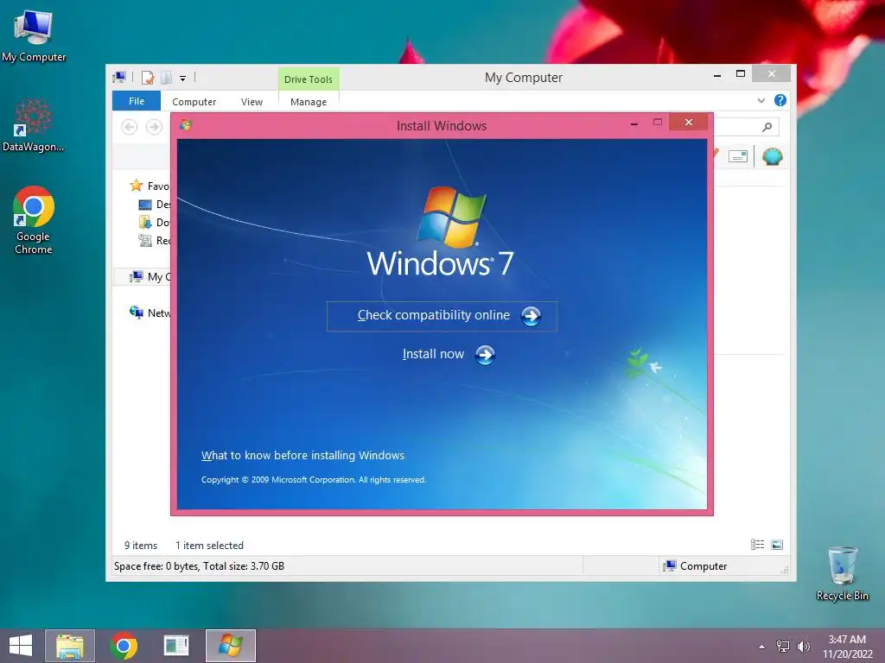Open the Classic Shell settings shell icon
This screenshot has height=663, width=885.
(x=772, y=156)
